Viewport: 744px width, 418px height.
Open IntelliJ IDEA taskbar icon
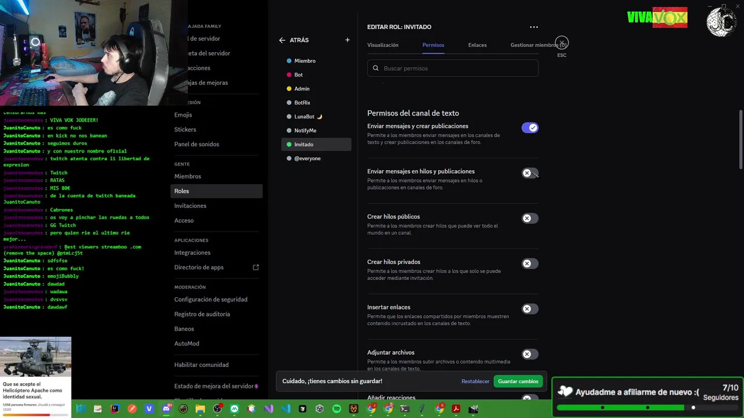click(x=115, y=409)
